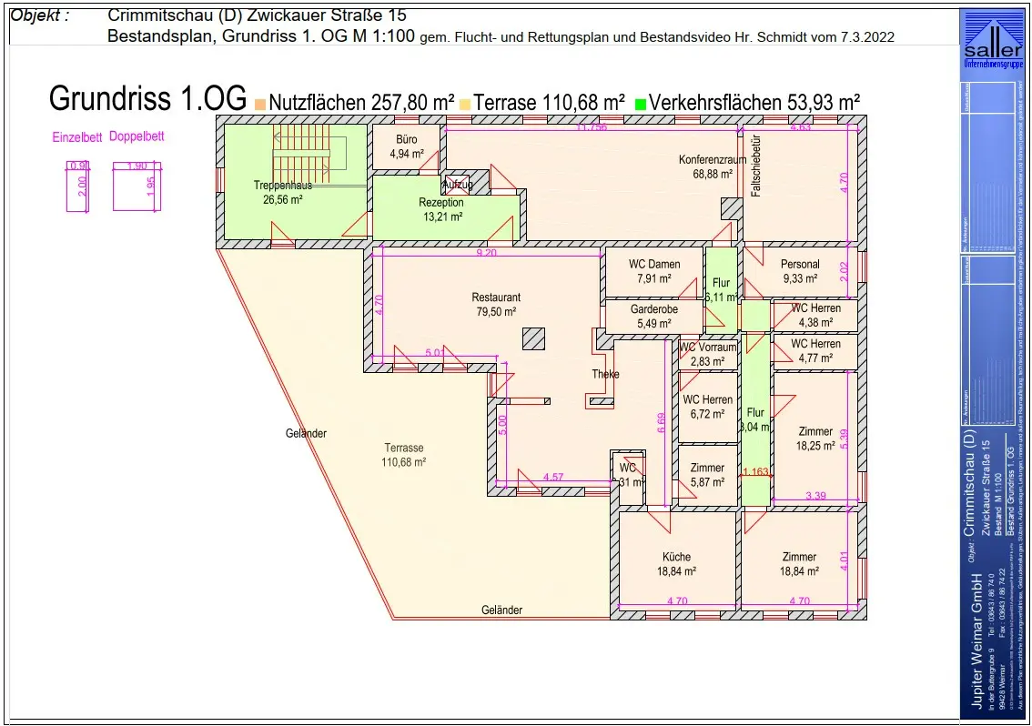Select the Einzelbett bed symbol
1032x726 pixels.
(80, 187)
